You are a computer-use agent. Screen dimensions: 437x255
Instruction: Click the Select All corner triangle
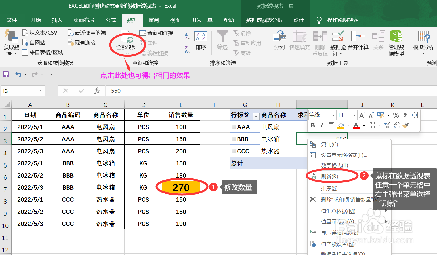pyautogui.click(x=7, y=104)
